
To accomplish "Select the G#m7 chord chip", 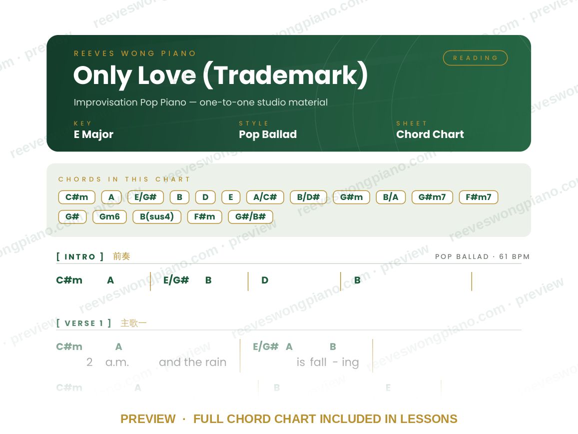I will (432, 197).
